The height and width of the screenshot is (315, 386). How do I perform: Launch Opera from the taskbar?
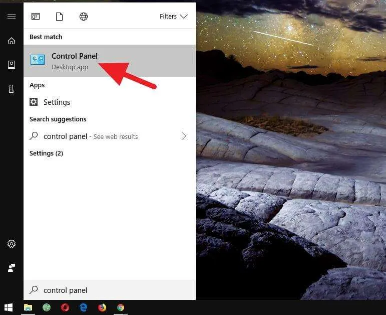pos(65,307)
